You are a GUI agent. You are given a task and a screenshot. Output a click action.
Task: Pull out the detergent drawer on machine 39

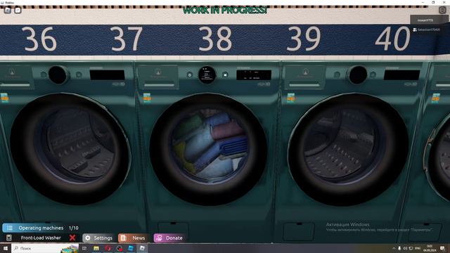(304, 77)
